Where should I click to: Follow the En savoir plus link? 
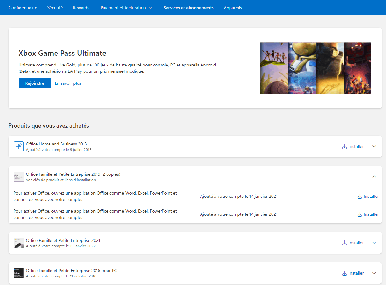[x=68, y=83]
